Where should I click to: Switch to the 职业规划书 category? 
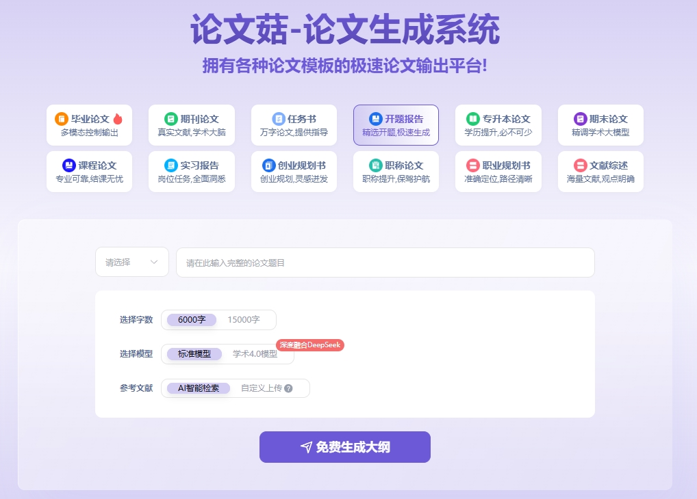498,172
